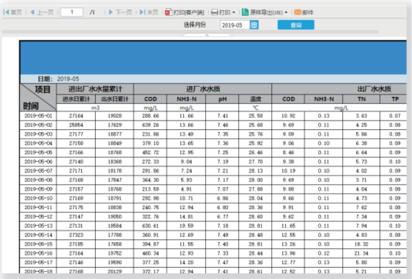Click the 末页 text label

[x=152, y=12]
